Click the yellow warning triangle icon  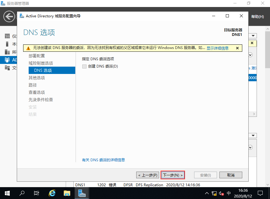28,48
